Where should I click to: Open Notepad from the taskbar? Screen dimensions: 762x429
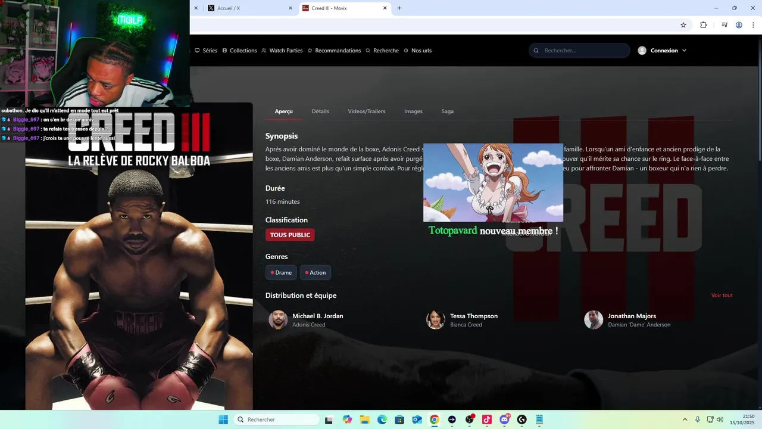pos(539,419)
